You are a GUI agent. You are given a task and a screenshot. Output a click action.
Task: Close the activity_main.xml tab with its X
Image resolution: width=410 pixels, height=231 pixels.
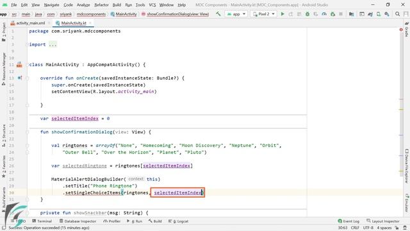[49, 23]
